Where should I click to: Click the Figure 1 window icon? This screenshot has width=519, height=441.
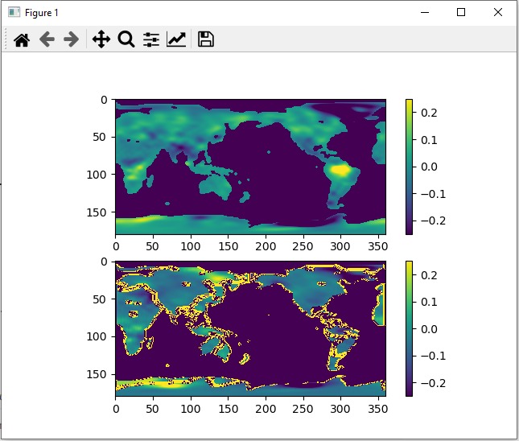[14, 13]
